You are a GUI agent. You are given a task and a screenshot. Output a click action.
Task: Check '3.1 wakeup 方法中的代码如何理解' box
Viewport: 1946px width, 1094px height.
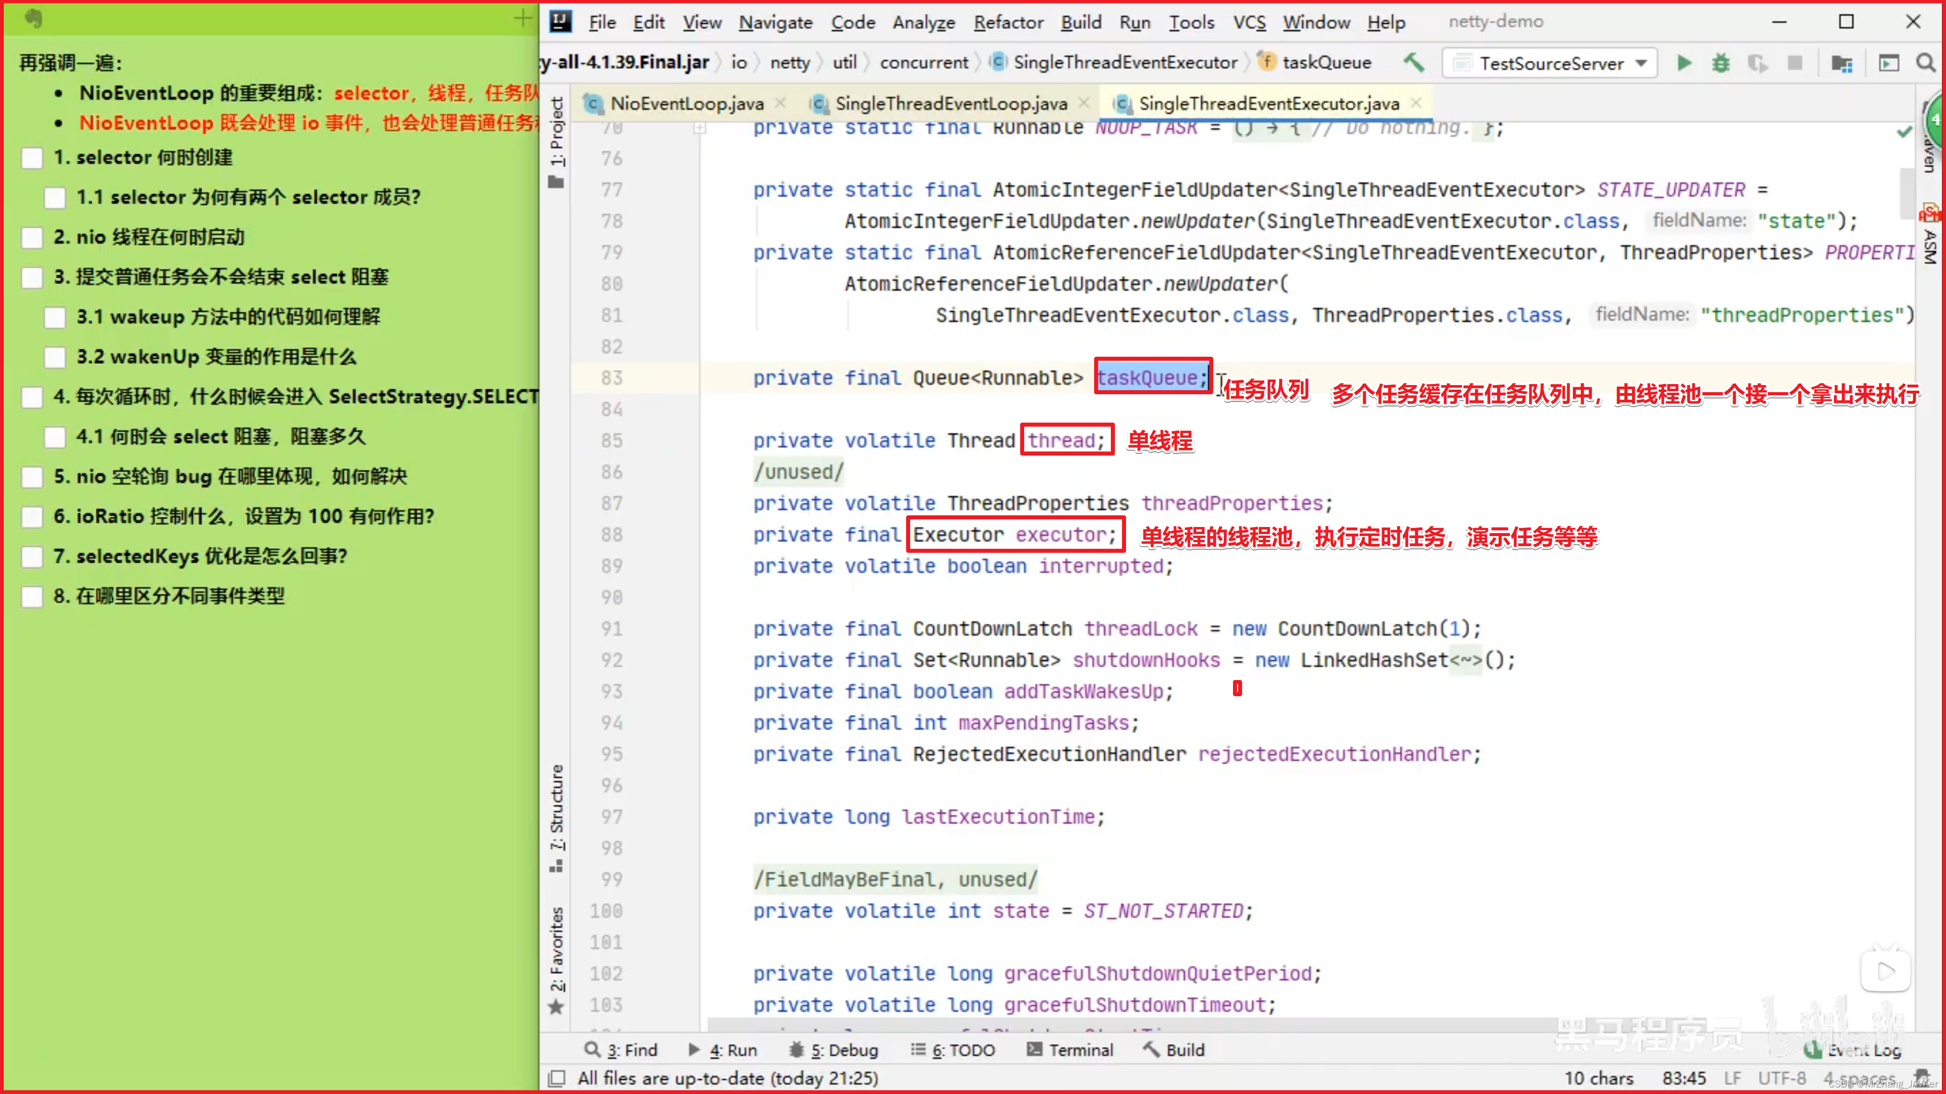[55, 317]
